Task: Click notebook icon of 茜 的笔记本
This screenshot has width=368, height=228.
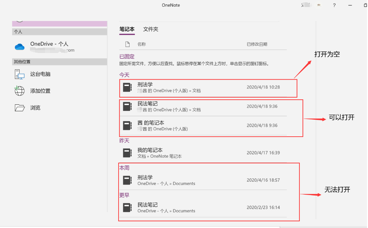Action: (x=128, y=126)
